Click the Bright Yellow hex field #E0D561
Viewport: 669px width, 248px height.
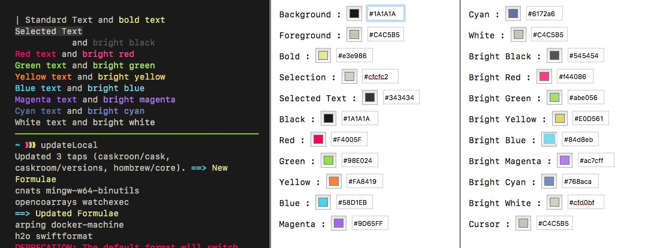coord(590,119)
